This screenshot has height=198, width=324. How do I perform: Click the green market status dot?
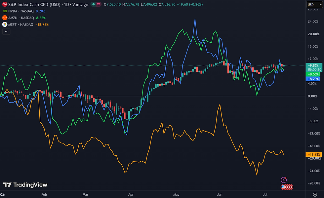click(93, 4)
